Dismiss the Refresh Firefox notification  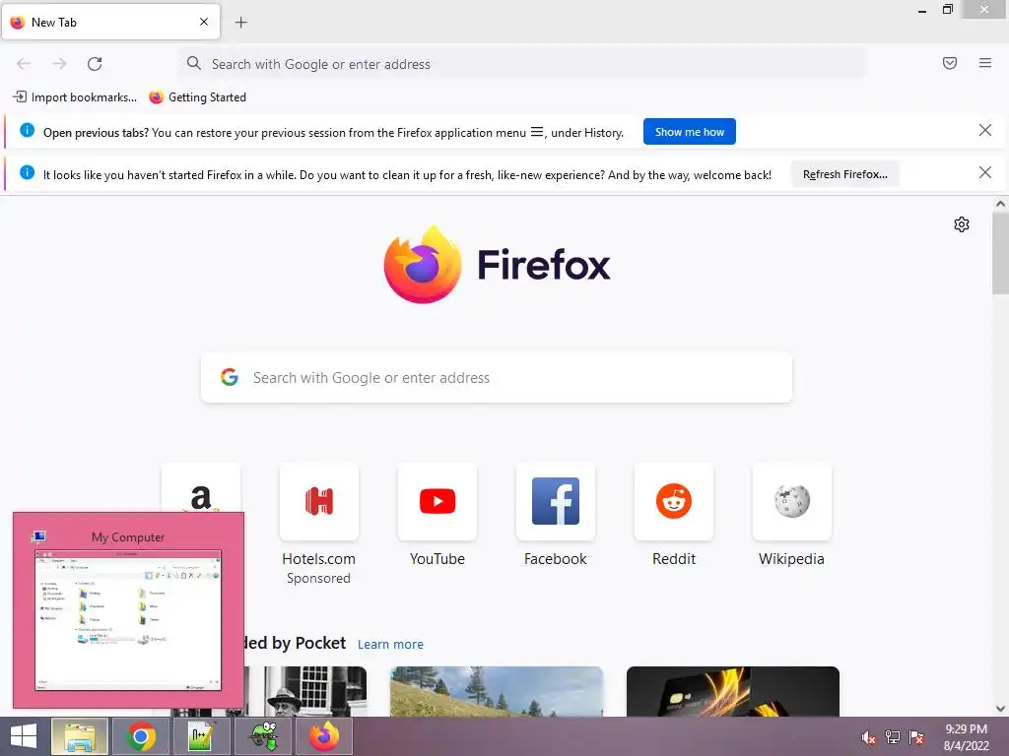tap(985, 172)
